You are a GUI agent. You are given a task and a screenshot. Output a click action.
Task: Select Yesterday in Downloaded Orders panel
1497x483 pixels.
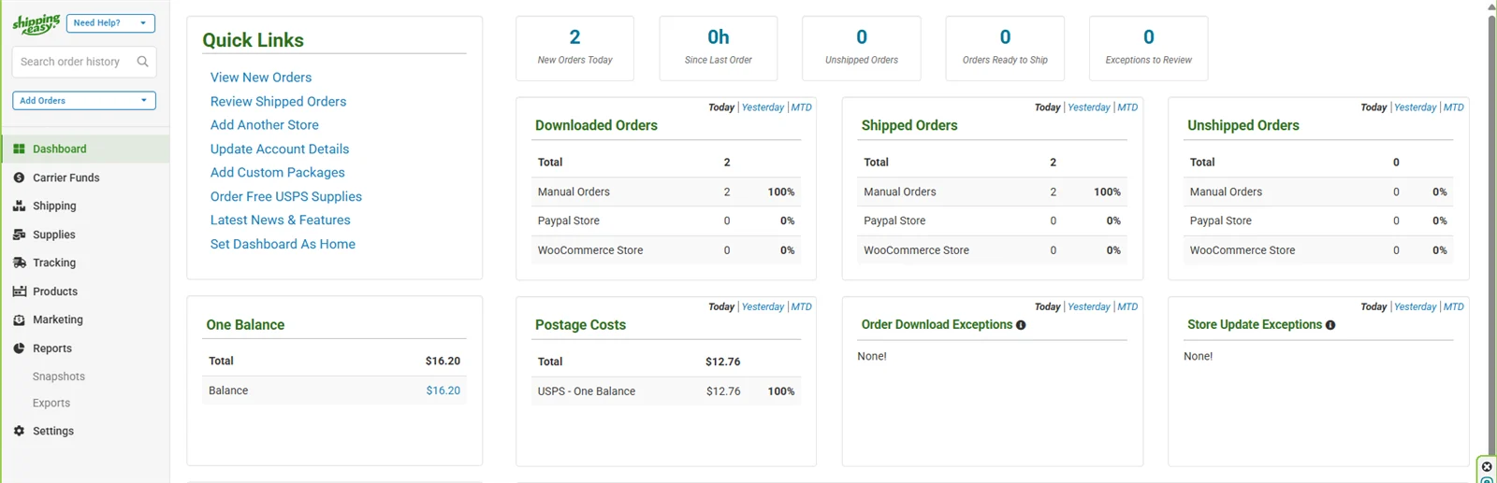[763, 107]
